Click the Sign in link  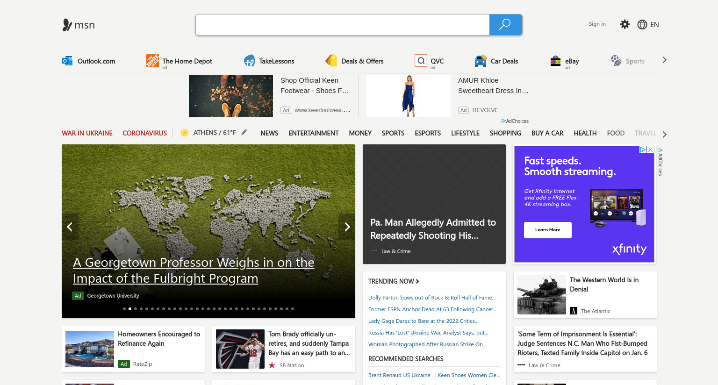point(597,24)
